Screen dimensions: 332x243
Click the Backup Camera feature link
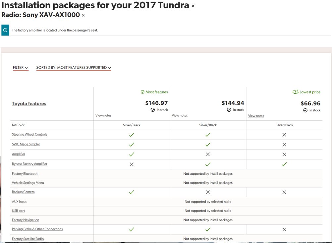tap(23, 192)
